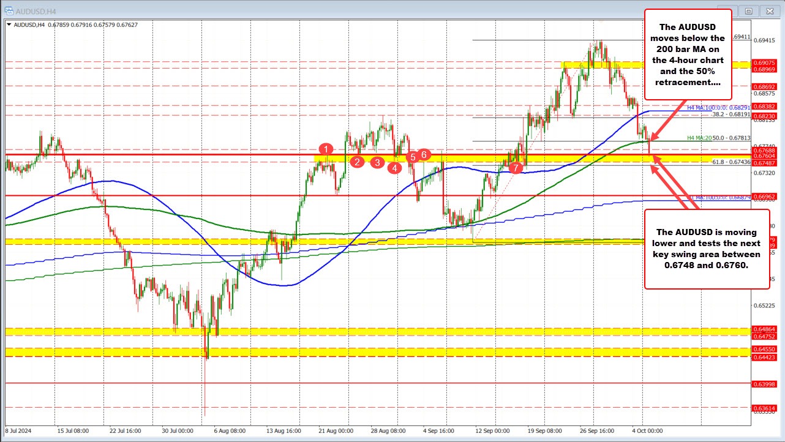Click the 0.69075 price label on the right axis
Screen dimensions: 785x442
[765, 63]
